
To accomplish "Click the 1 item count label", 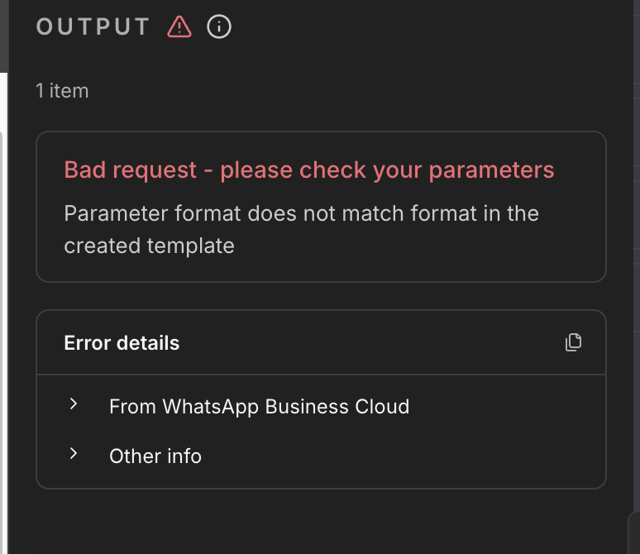I will [62, 90].
